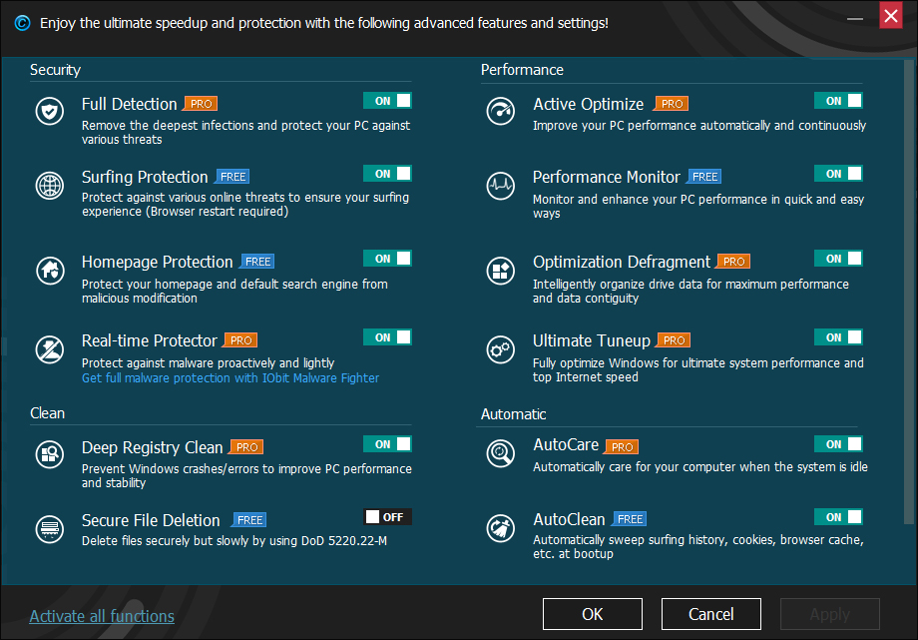Toggle Homepage Protection off
The width and height of the screenshot is (918, 640).
(387, 259)
